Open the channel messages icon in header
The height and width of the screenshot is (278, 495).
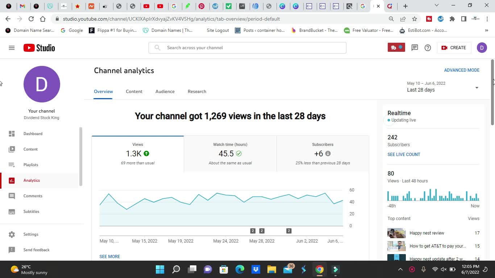[x=415, y=48]
